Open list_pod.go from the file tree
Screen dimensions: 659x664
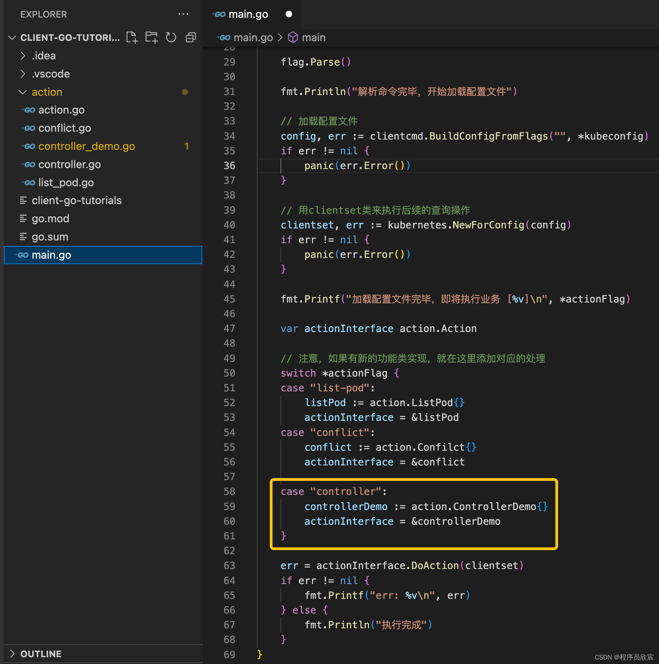tap(66, 183)
